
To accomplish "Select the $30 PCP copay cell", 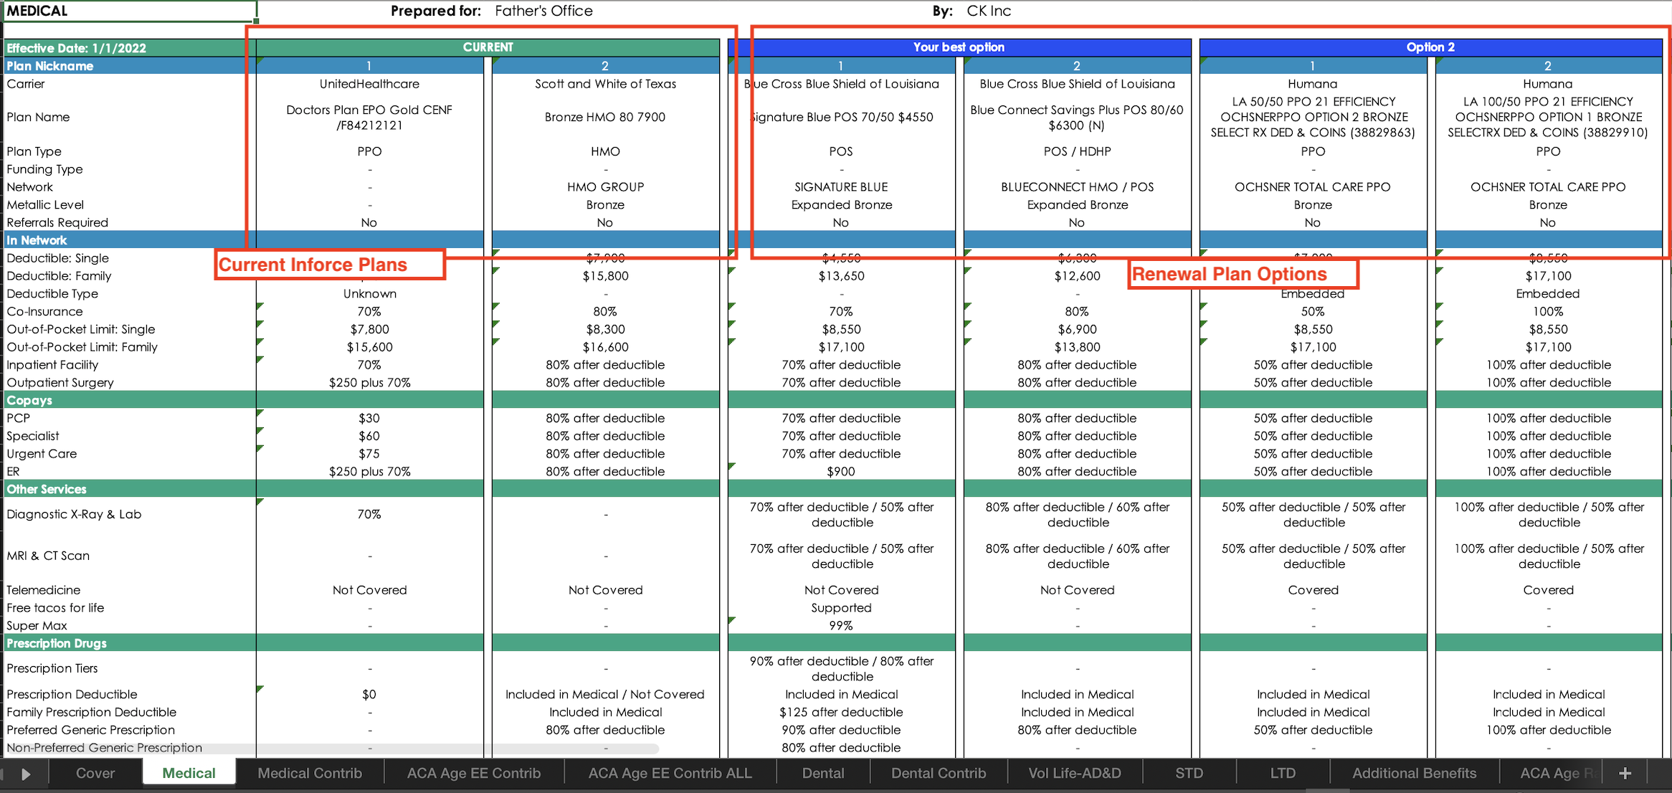I will click(369, 419).
